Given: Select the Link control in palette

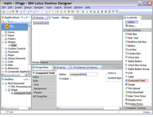Looking at the screenshot, I should (x=129, y=73).
